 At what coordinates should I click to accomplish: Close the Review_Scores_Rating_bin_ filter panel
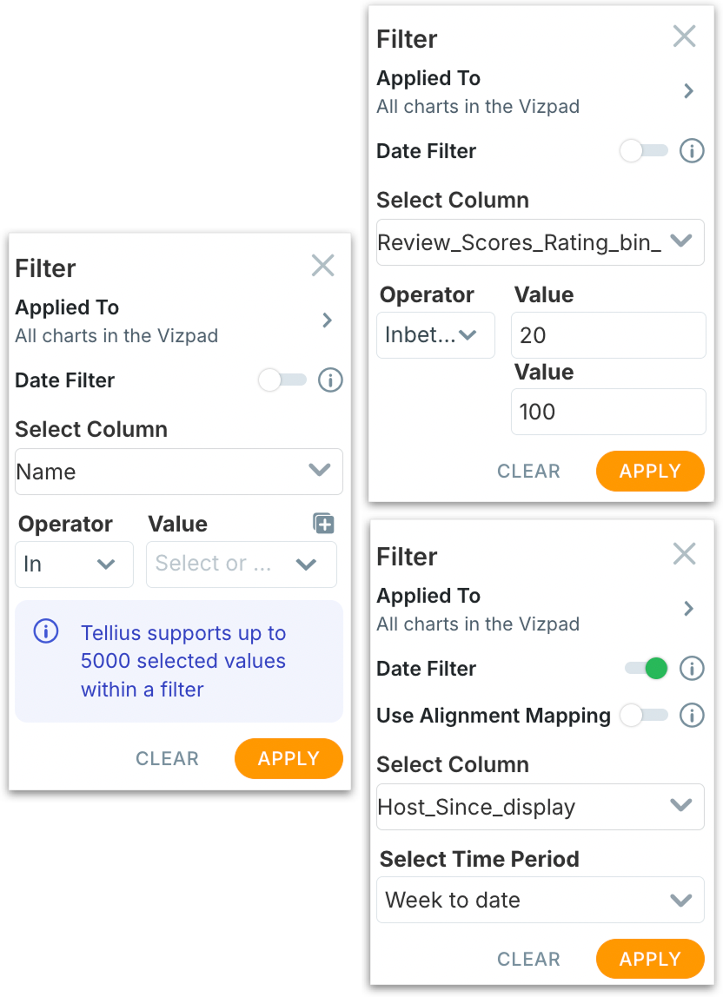(685, 36)
